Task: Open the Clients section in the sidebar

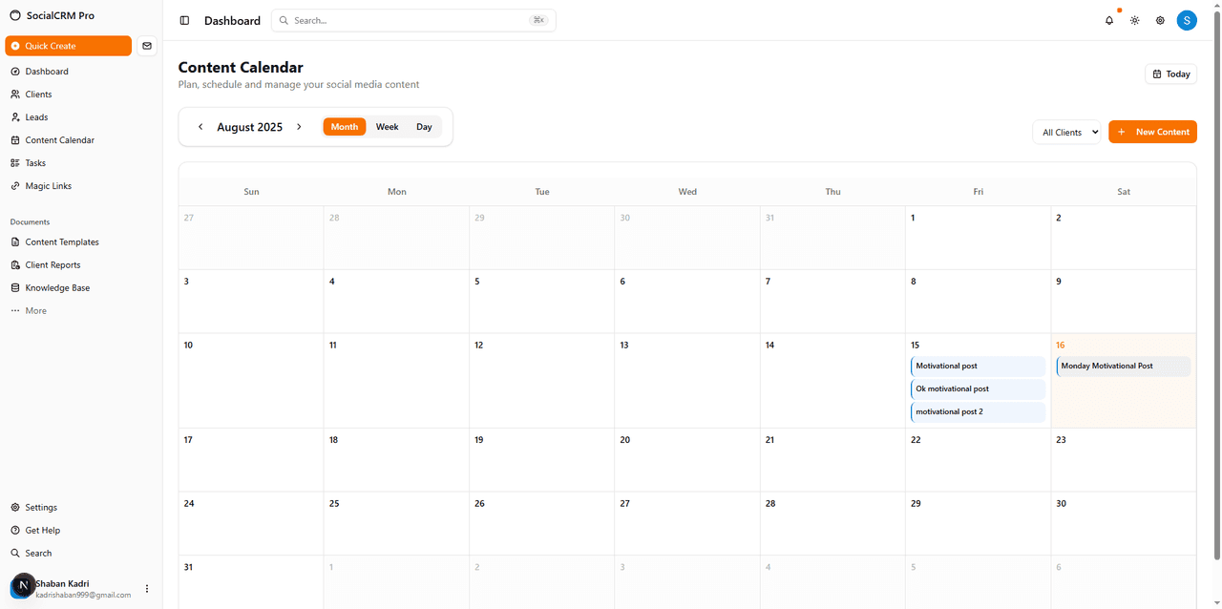Action: pyautogui.click(x=37, y=94)
